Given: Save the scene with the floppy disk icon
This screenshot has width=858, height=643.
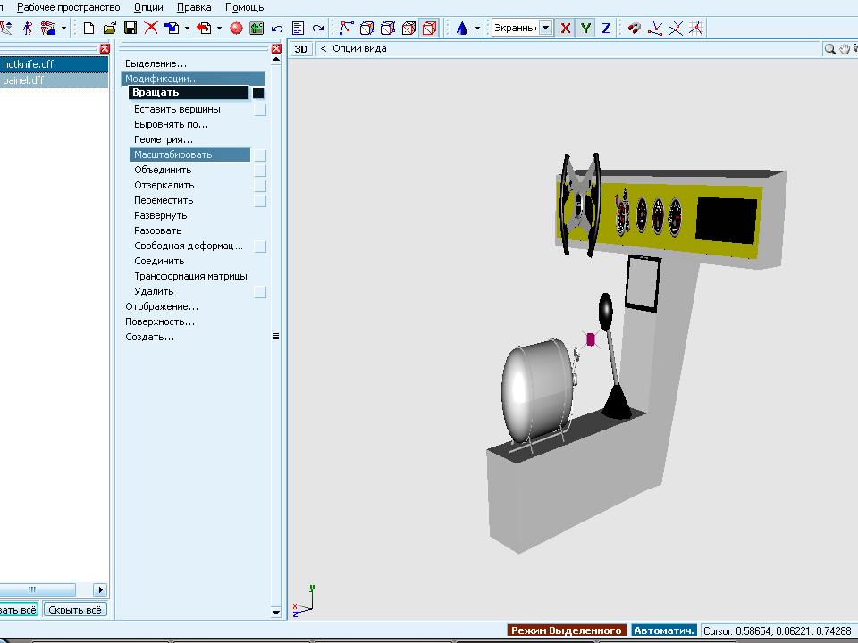Looking at the screenshot, I should click(130, 28).
